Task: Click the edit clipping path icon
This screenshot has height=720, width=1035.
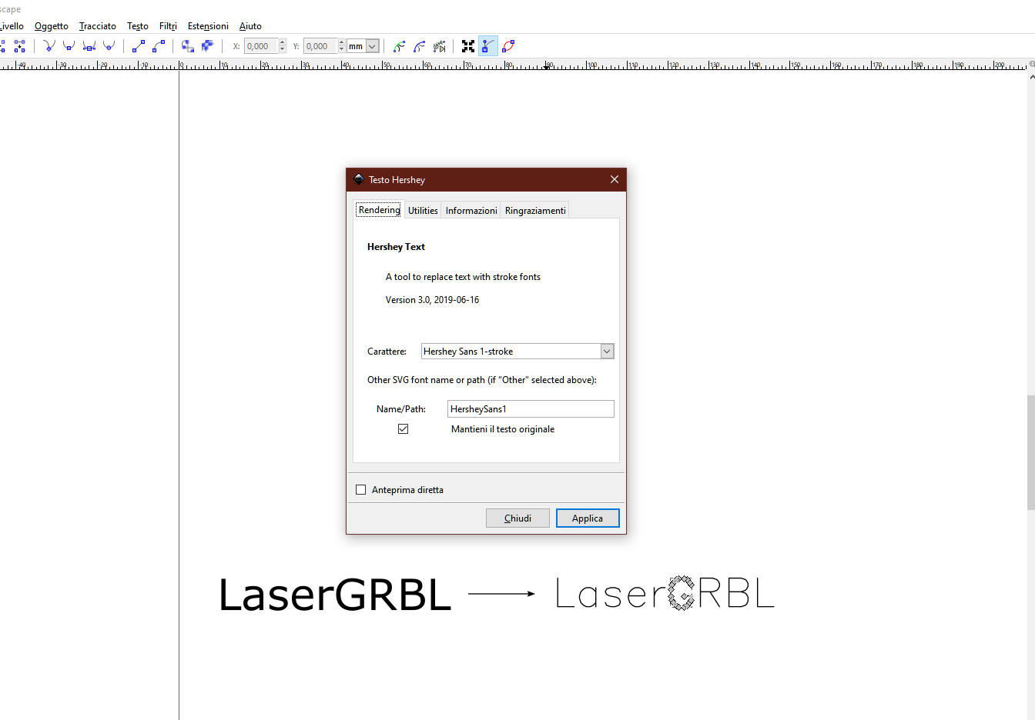Action: click(x=399, y=46)
